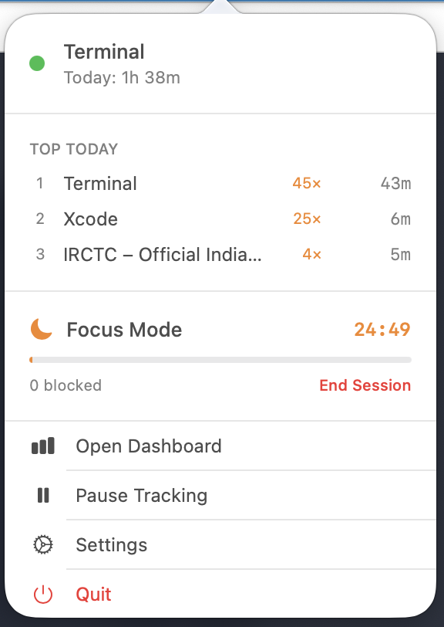Viewport: 444px width, 627px height.
Task: Click the green active tracking indicator
Action: tap(36, 63)
